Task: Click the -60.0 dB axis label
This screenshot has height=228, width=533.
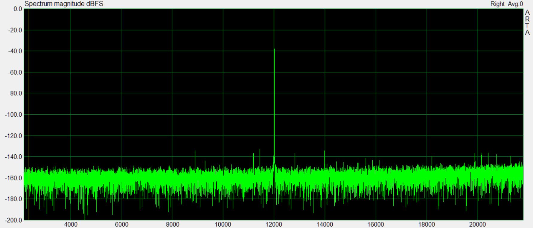Action: point(16,72)
